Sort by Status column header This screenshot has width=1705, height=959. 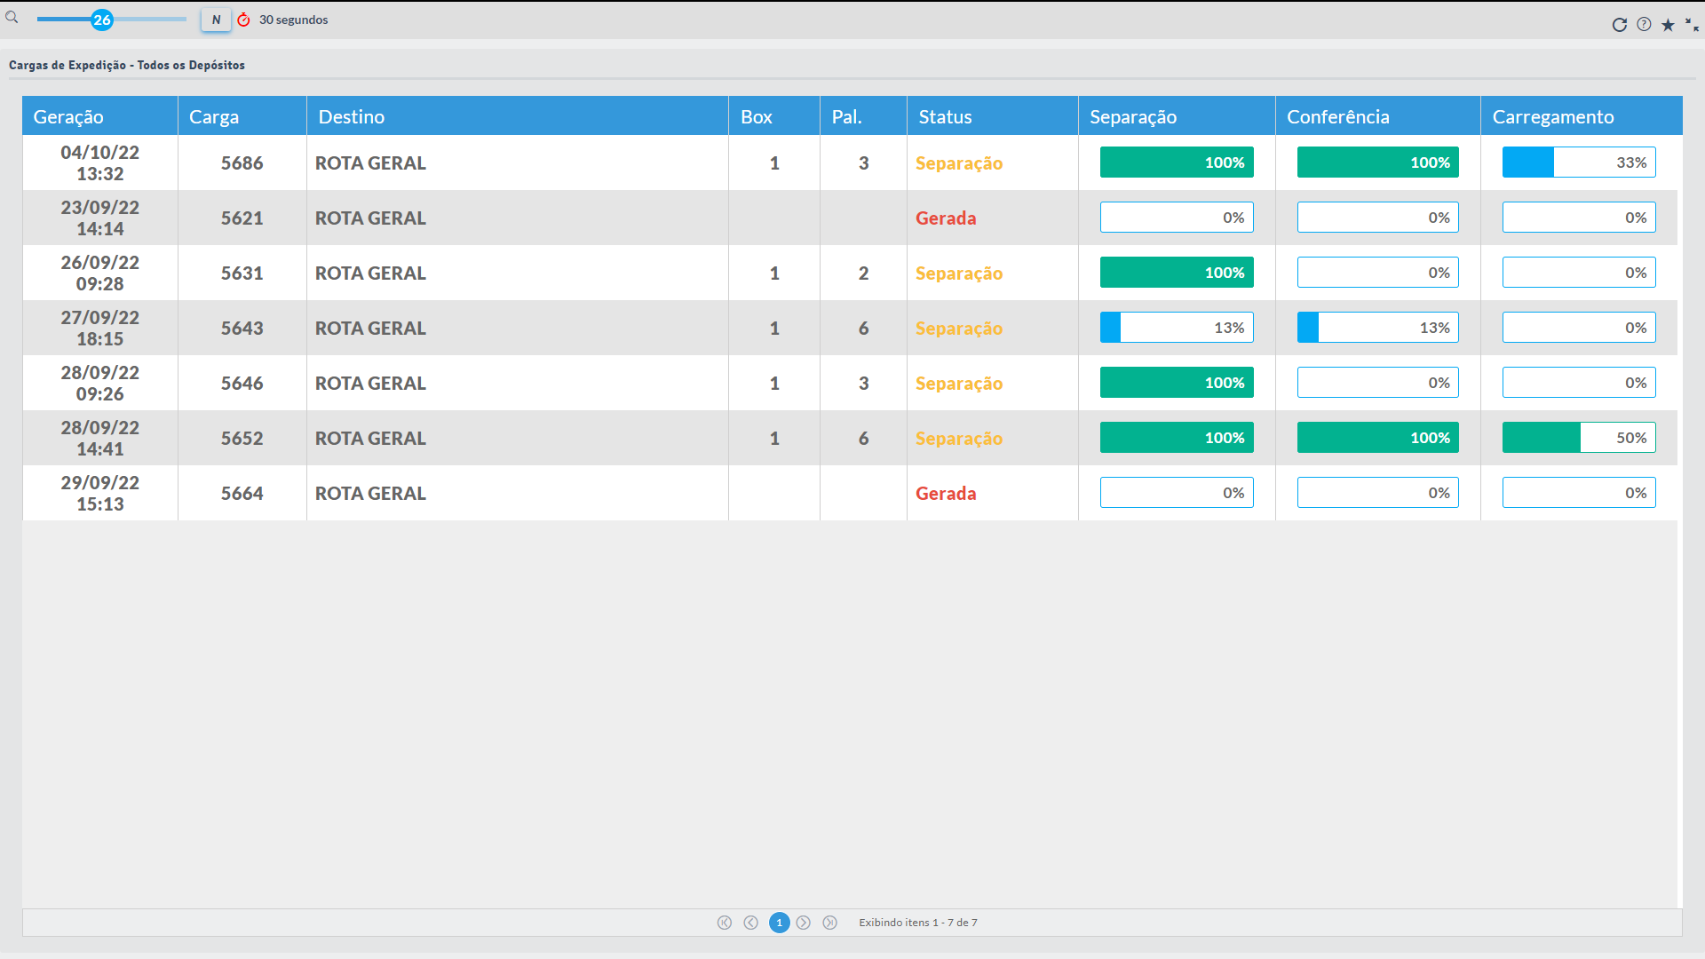click(945, 116)
